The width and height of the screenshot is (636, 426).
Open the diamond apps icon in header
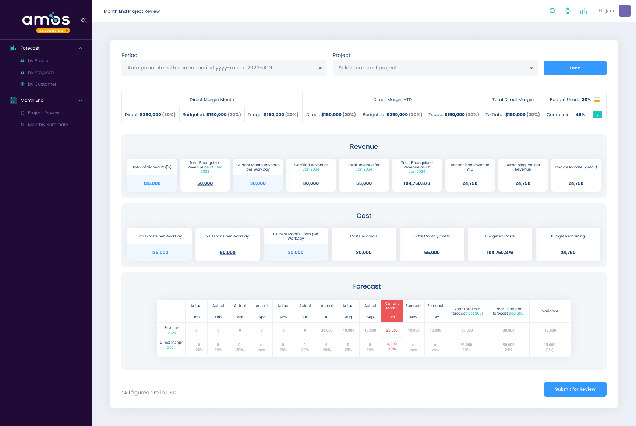pyautogui.click(x=568, y=11)
